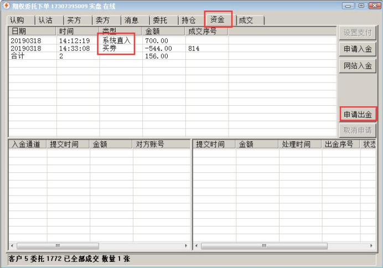Switch to the 认购 tab

18,20
